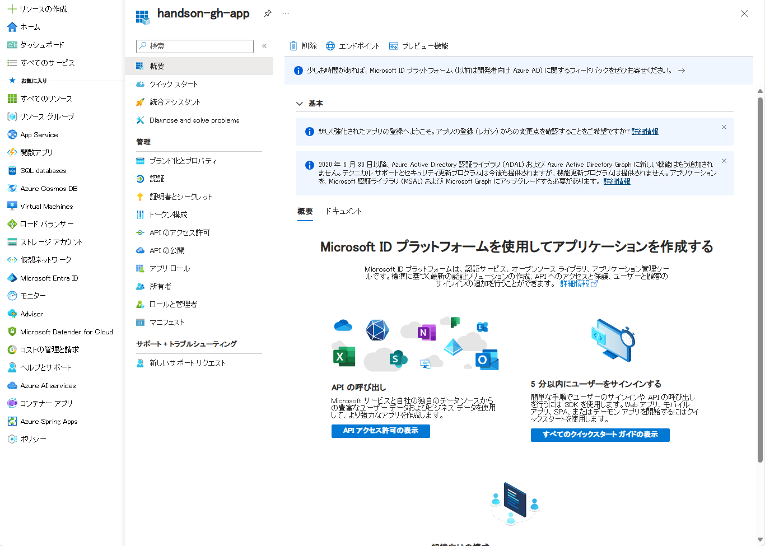765x546 pixels.
Task: Pin handson-gh-app with the pin icon
Action: [x=268, y=13]
